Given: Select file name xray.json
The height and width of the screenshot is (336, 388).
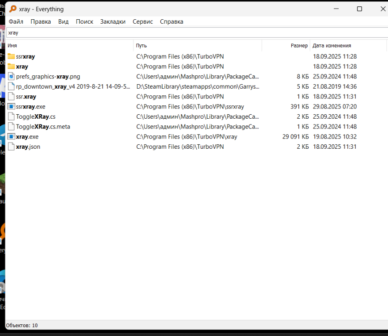Looking at the screenshot, I should click(x=28, y=147).
